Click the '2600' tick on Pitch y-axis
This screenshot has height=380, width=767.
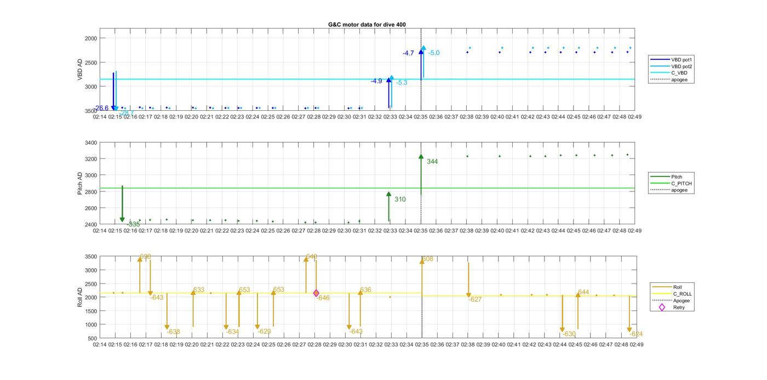click(91, 208)
